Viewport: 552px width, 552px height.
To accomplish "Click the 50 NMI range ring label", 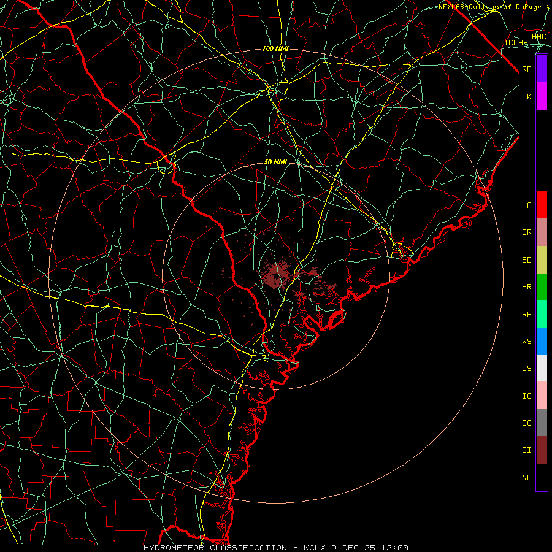I will 275,163.
